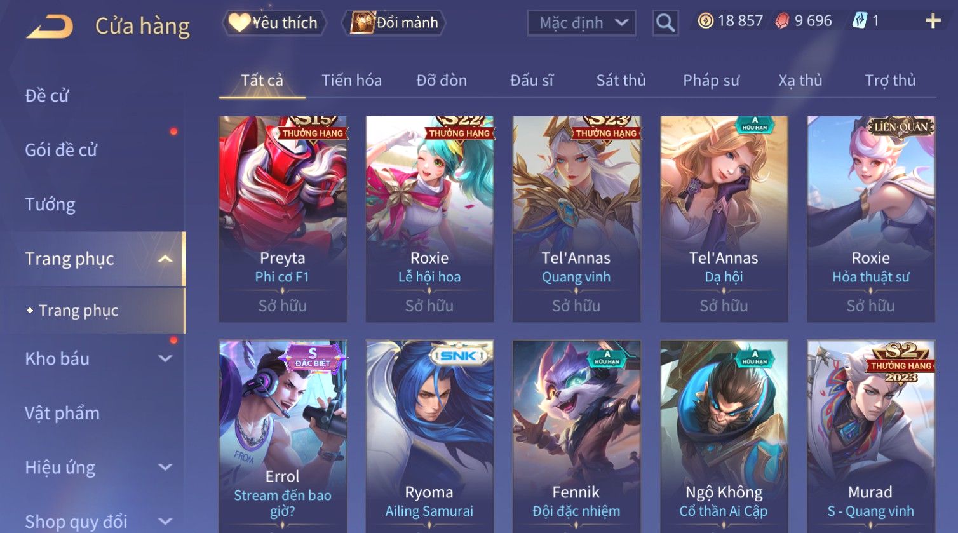Click the plus icon to add currency
Viewport: 958px width, 533px height.
pyautogui.click(x=933, y=21)
